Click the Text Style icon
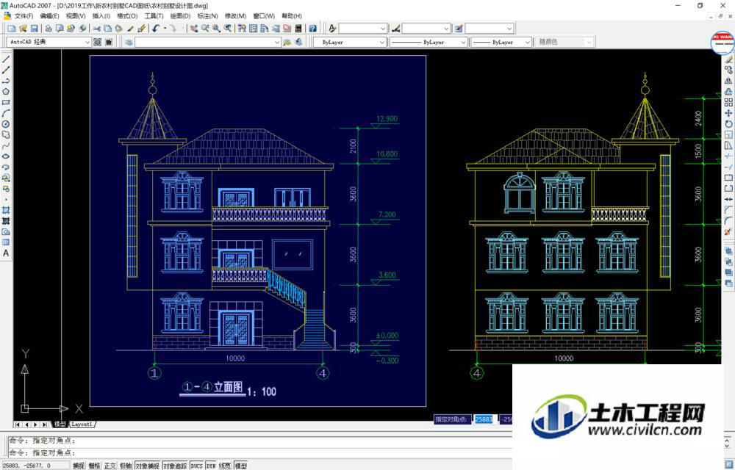 [x=332, y=29]
